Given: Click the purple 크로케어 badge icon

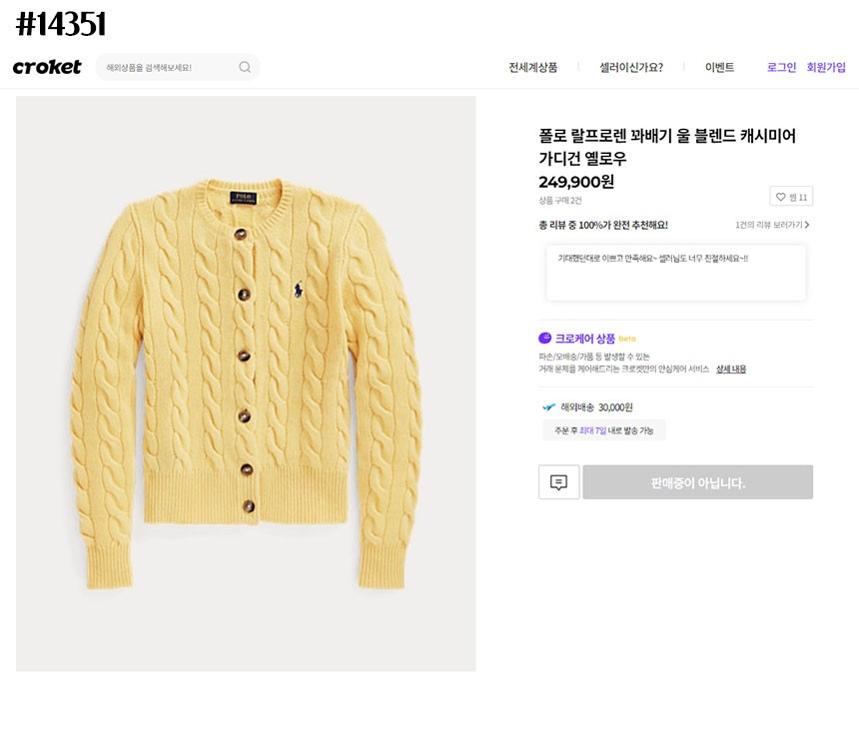Looking at the screenshot, I should tap(545, 339).
